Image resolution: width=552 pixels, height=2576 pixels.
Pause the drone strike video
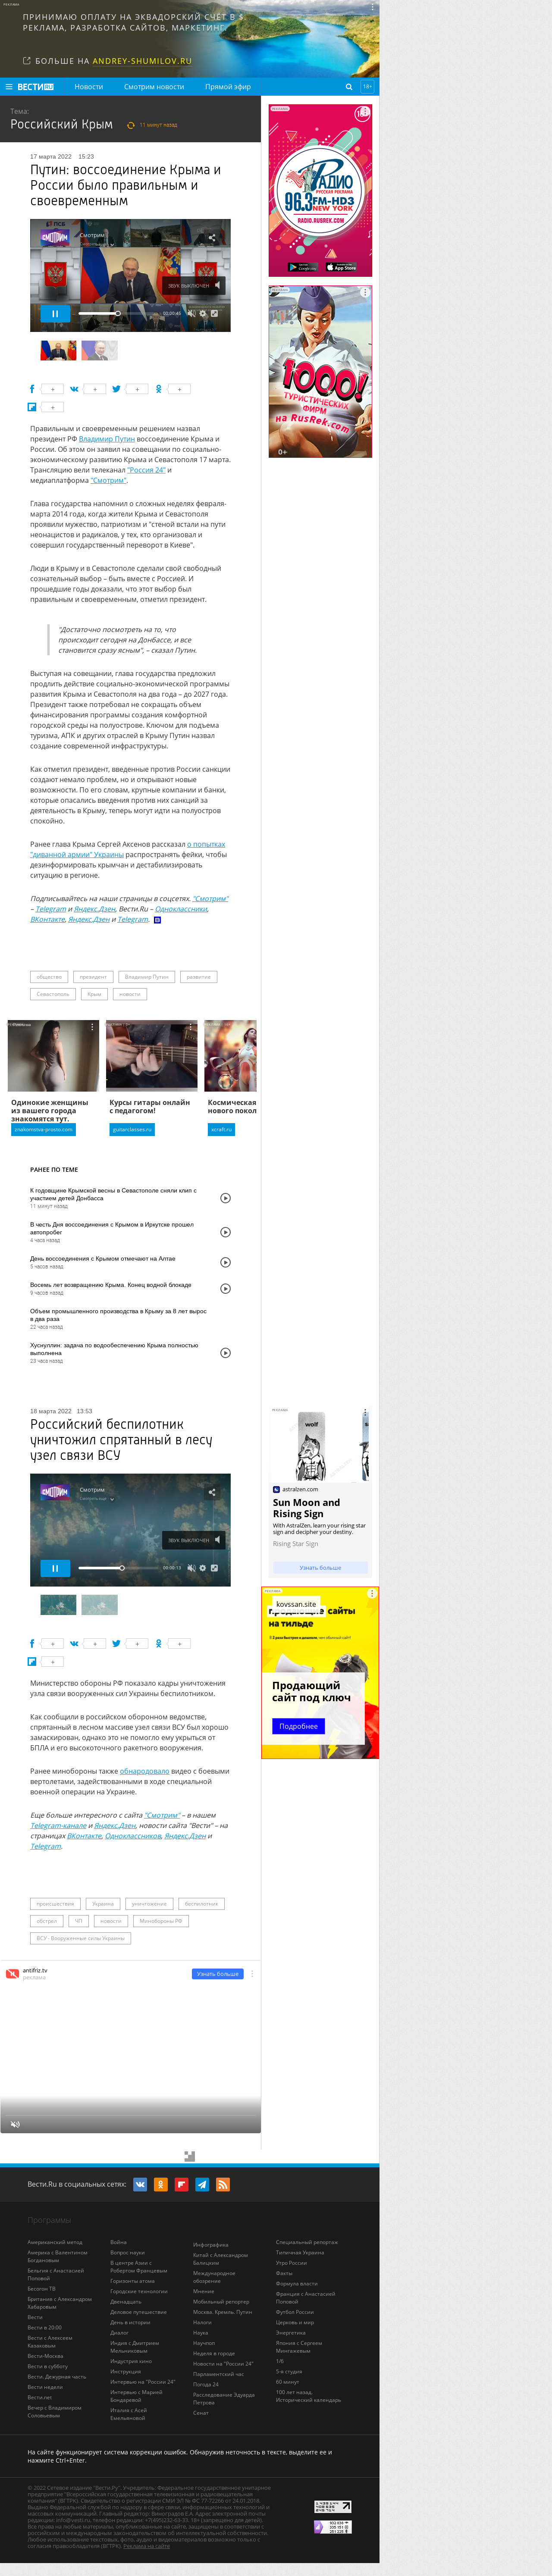[x=55, y=1568]
